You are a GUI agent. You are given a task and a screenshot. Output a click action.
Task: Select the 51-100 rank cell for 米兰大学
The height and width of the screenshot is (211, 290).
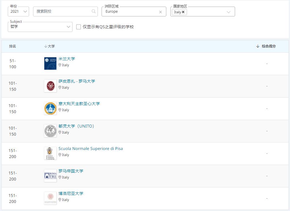tap(13, 64)
